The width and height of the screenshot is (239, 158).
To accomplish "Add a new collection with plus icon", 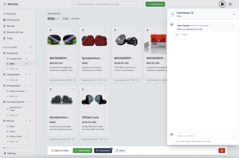I will pyautogui.click(x=30, y=47).
